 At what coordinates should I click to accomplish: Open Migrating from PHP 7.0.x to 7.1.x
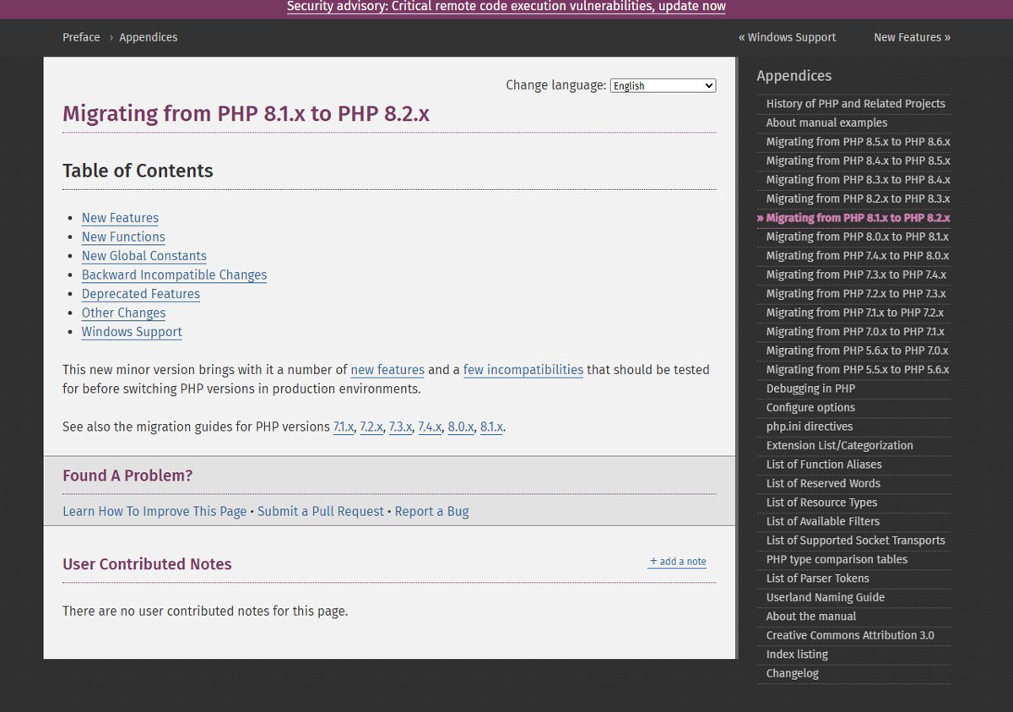pyautogui.click(x=855, y=332)
